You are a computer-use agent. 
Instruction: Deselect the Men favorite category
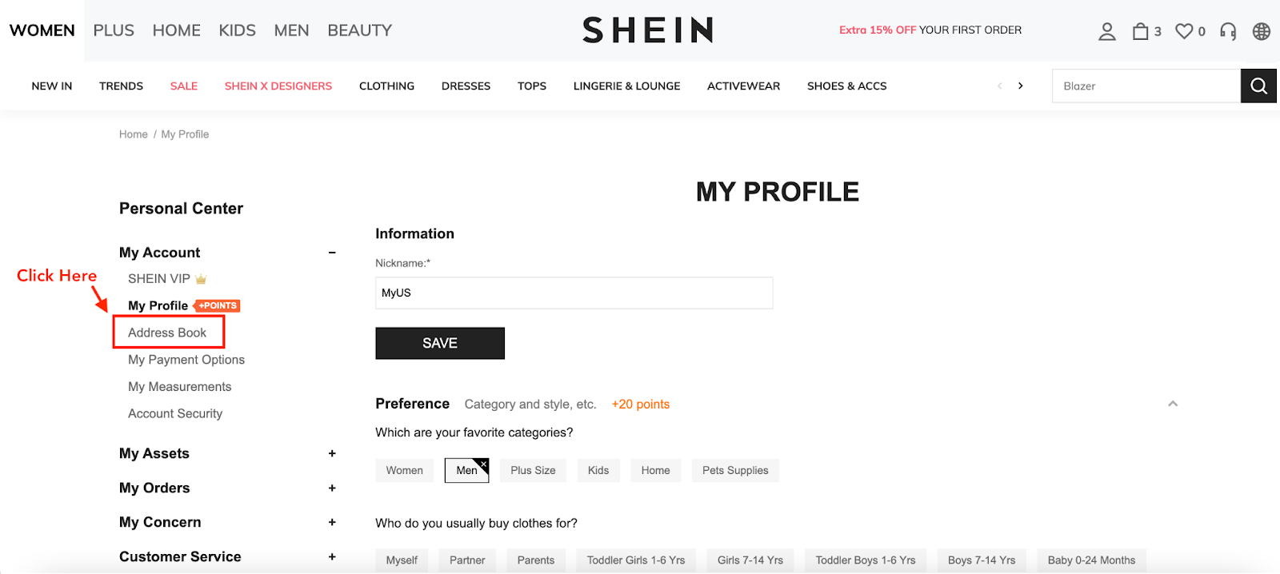click(x=484, y=462)
